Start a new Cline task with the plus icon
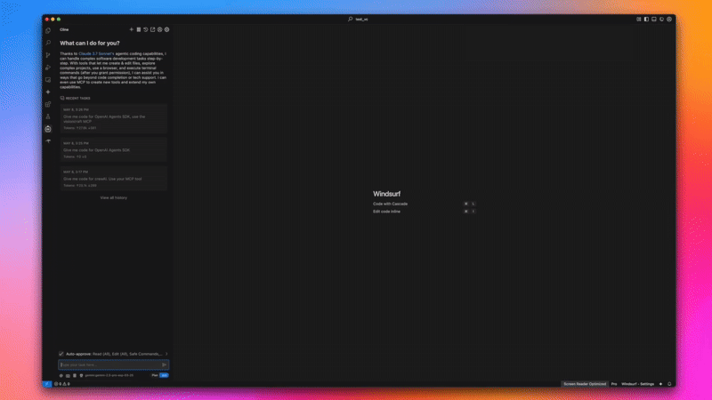 point(131,29)
